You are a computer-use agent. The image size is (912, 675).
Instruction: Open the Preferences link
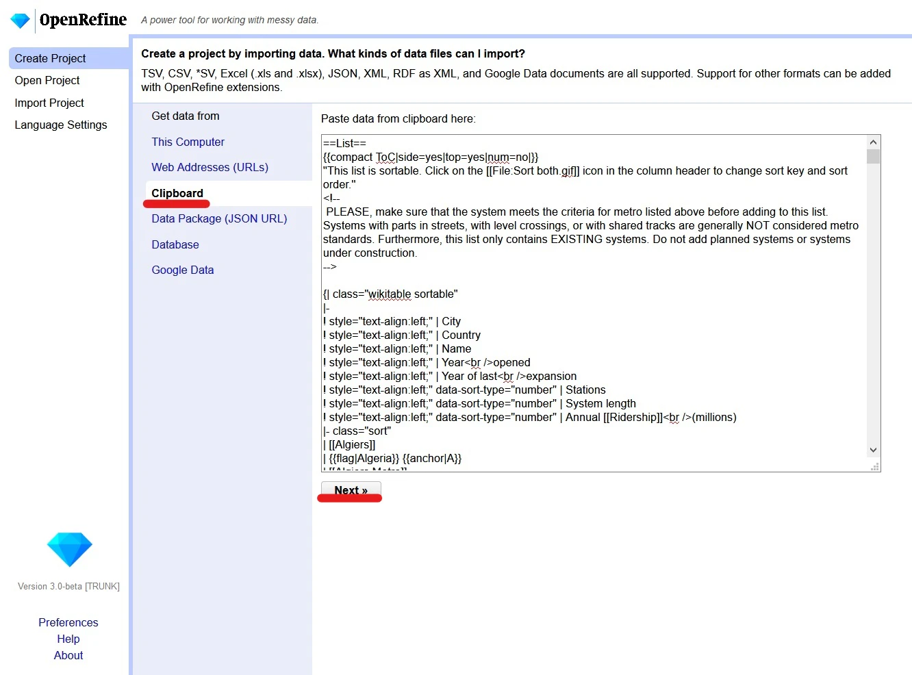tap(68, 622)
